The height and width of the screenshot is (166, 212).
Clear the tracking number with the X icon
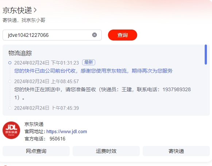[95, 35]
